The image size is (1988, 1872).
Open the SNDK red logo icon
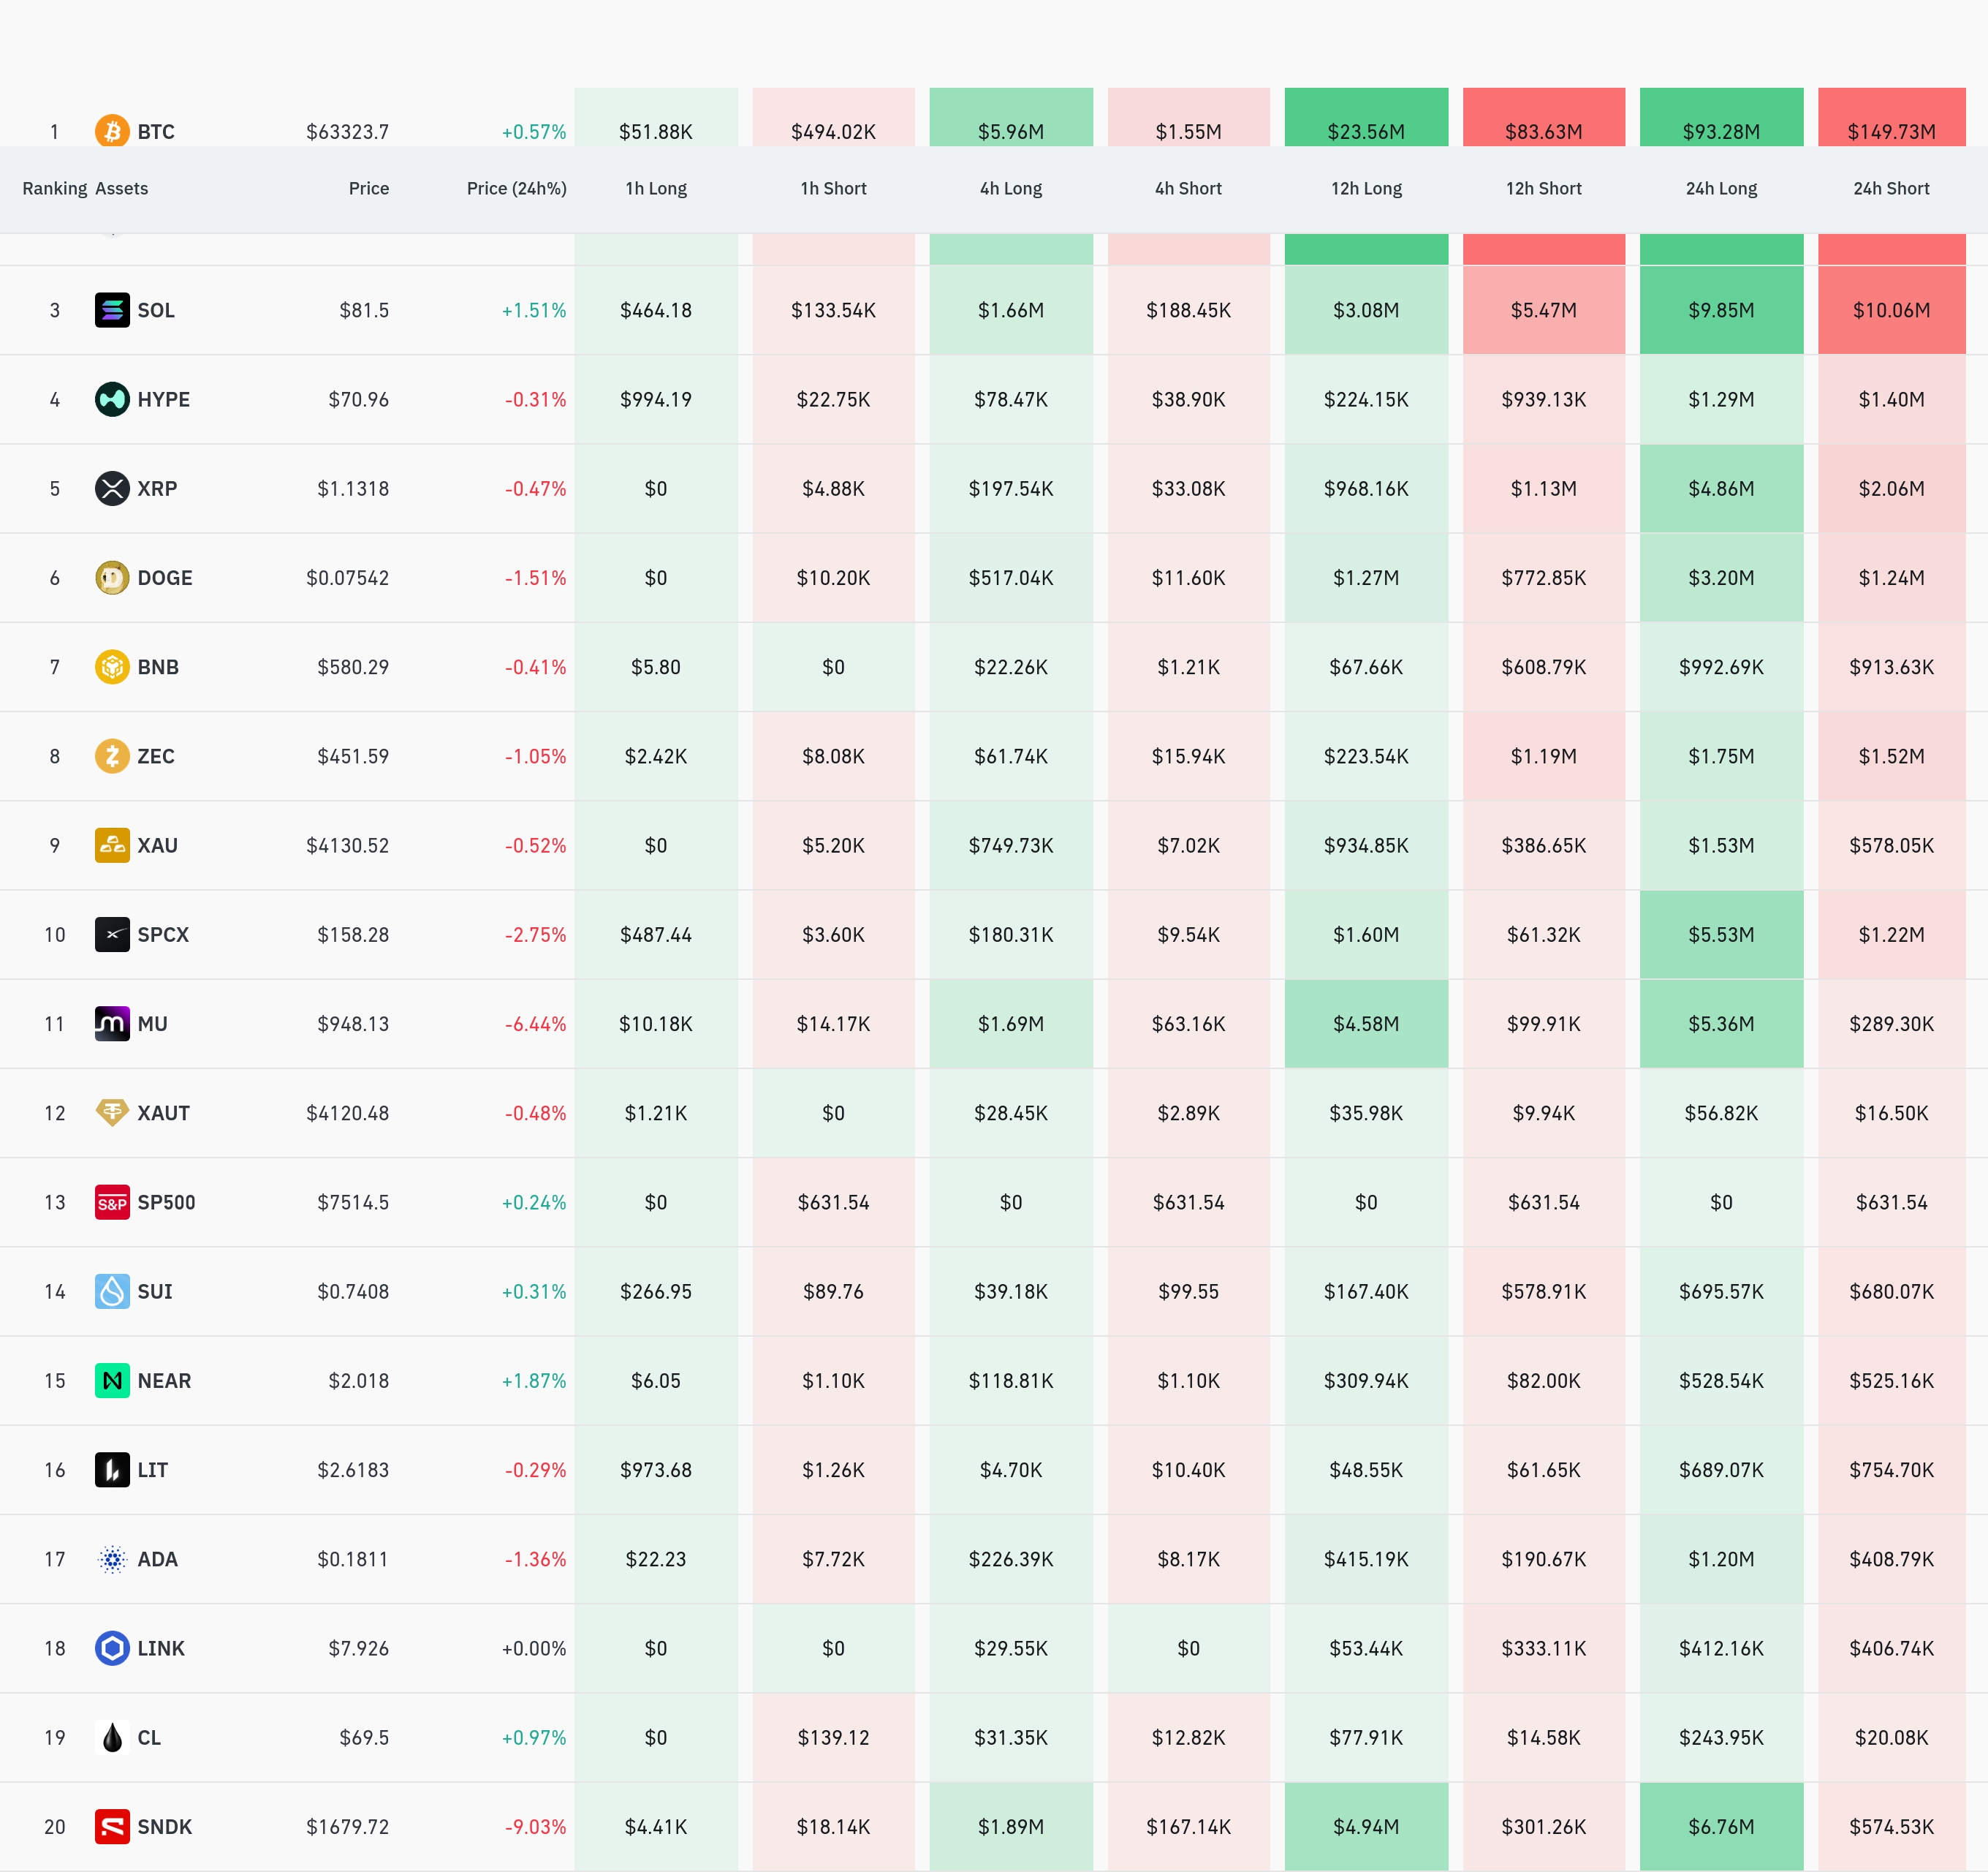[x=112, y=1826]
